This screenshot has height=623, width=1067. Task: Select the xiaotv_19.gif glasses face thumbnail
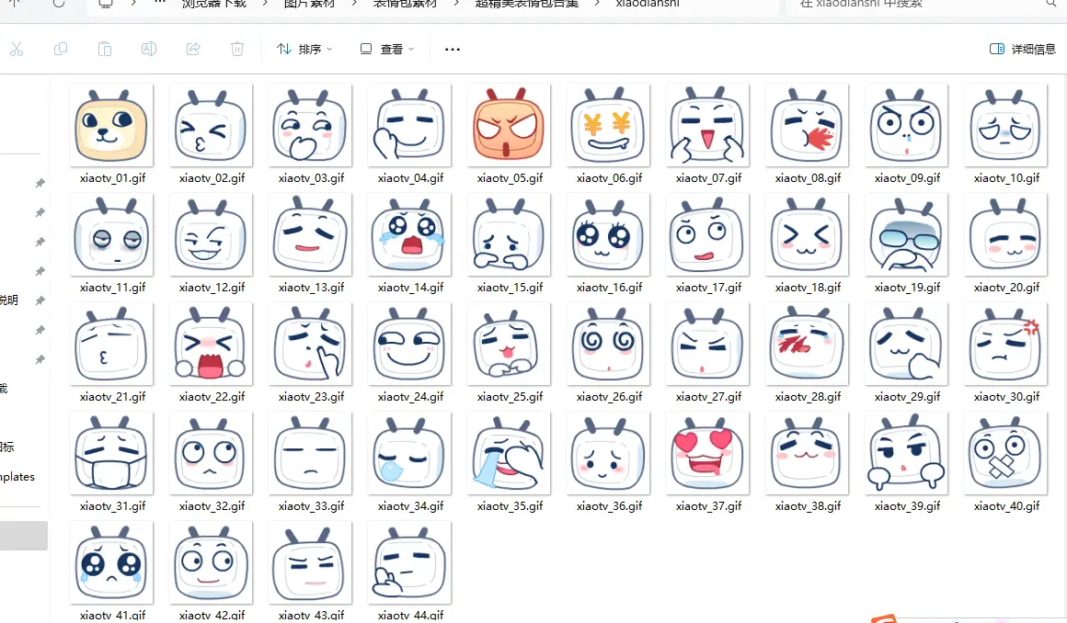(906, 233)
